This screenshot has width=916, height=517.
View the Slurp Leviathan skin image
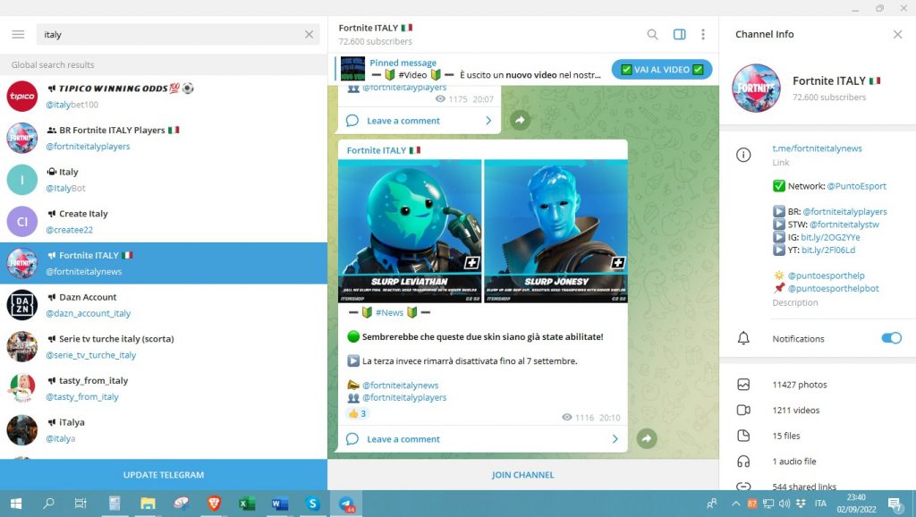pos(410,231)
